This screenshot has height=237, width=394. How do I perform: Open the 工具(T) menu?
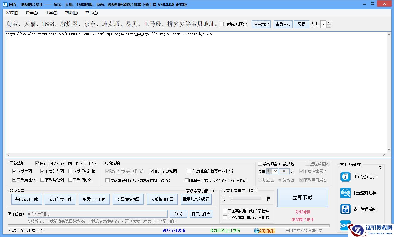(51, 13)
